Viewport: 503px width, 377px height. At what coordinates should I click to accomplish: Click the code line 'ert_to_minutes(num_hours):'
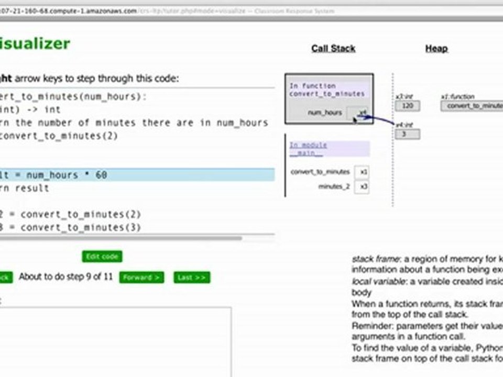pos(73,96)
